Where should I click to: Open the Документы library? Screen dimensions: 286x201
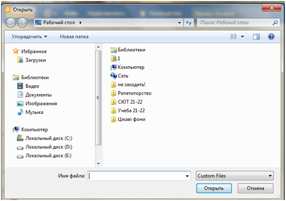38,95
